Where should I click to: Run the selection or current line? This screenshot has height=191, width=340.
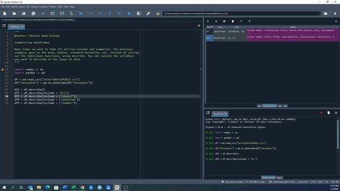pyautogui.click(x=71, y=13)
